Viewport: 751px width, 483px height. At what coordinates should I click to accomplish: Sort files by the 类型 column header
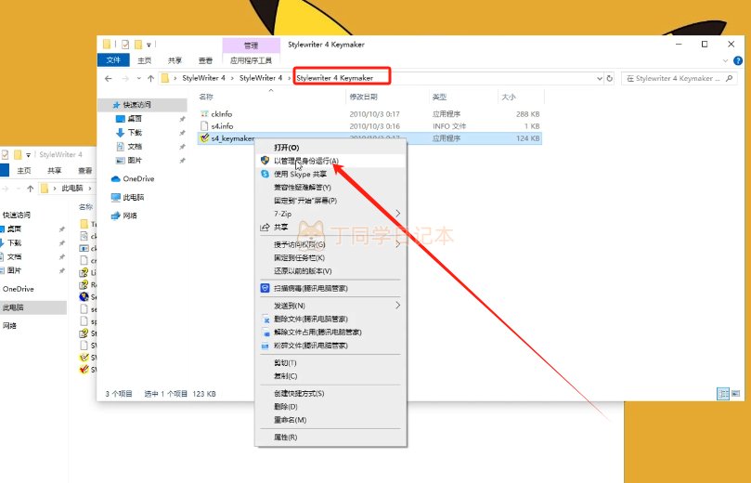coord(439,97)
